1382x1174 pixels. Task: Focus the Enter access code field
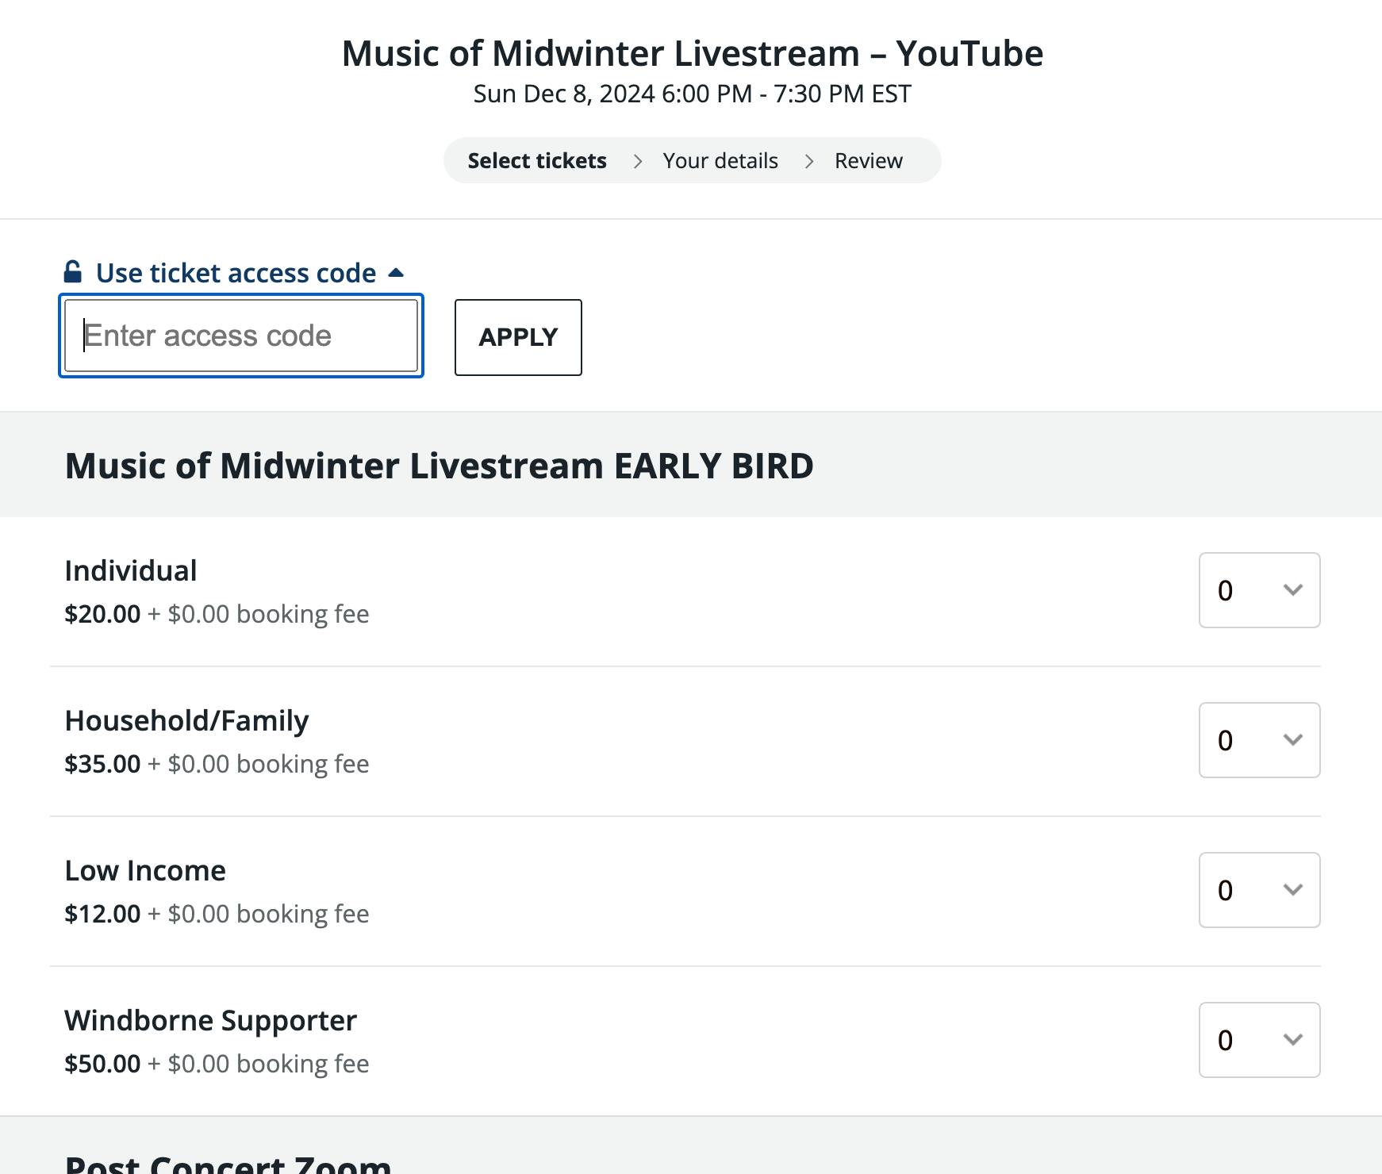pyautogui.click(x=241, y=336)
